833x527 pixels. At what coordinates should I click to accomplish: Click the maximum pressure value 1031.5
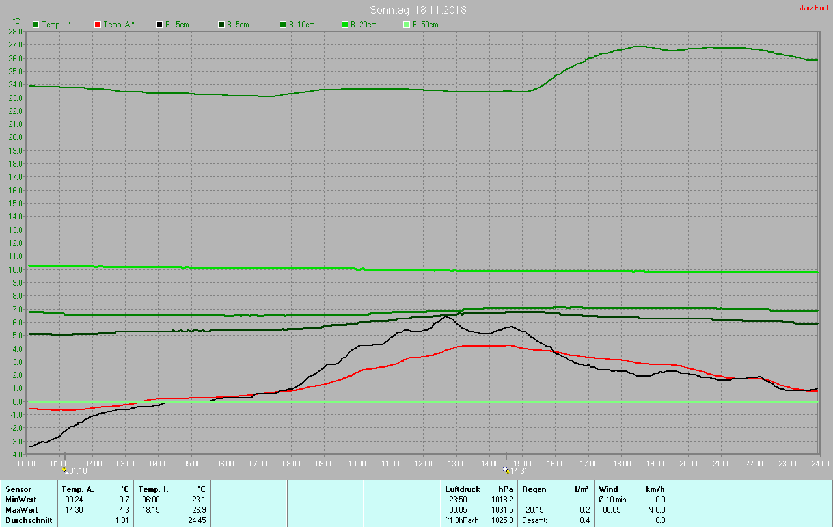tap(502, 509)
